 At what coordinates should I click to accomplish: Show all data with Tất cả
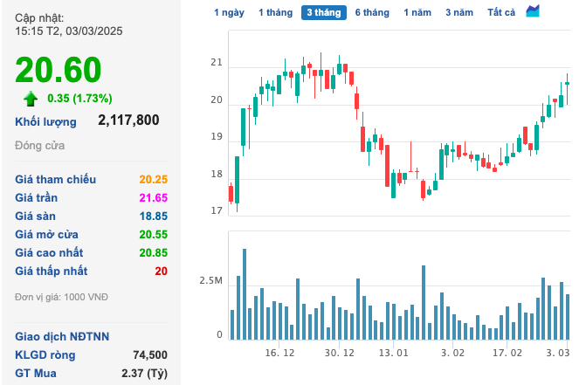501,12
